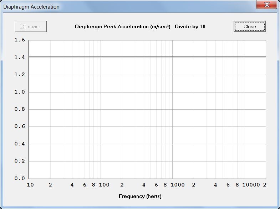Click the 0.4 y-axis value
Screen dimensions: 280x209
point(20,144)
